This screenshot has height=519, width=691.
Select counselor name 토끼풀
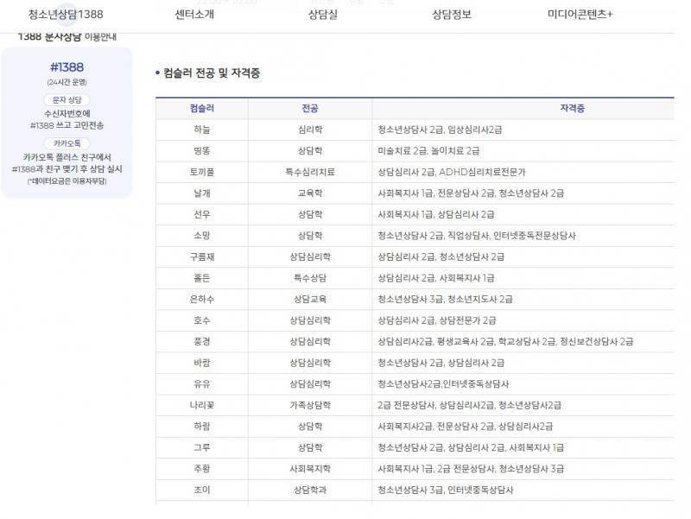tap(202, 172)
